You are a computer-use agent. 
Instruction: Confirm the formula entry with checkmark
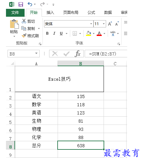coord(66,54)
